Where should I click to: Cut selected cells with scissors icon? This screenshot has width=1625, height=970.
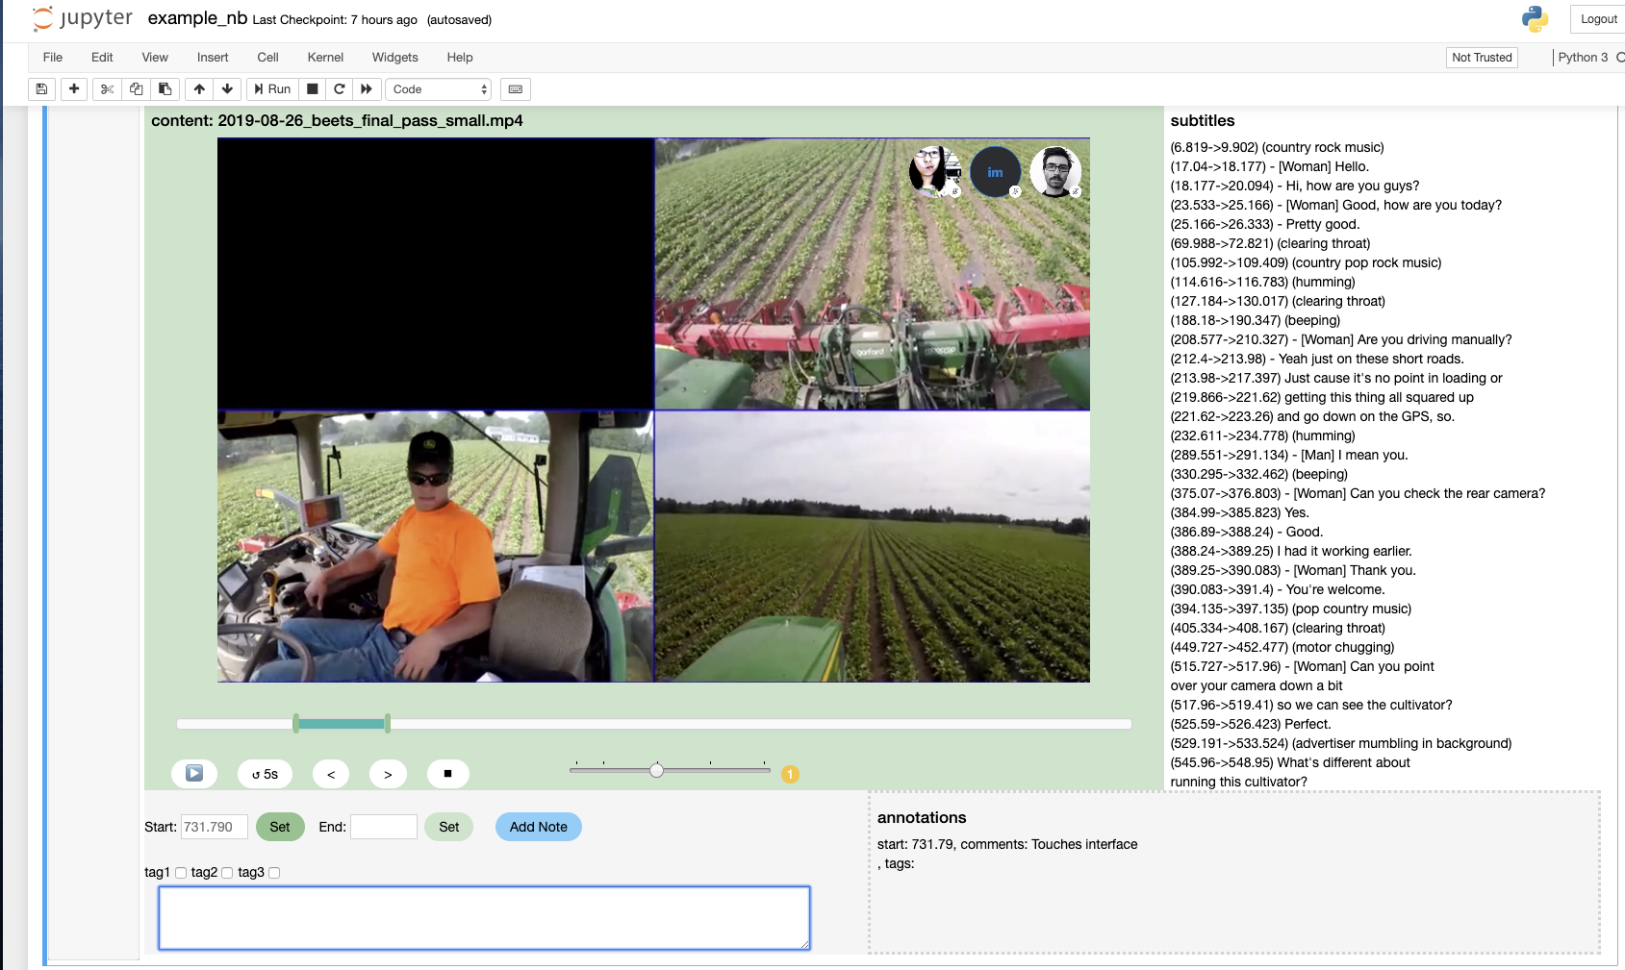point(107,89)
